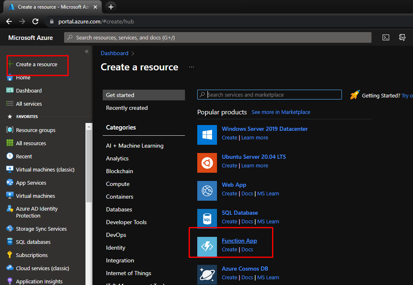
Task: Open the ellipsis menu beside Create a resource
Action: (191, 67)
